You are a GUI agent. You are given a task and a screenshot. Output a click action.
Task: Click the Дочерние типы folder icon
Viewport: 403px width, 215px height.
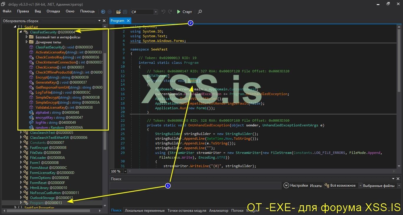[31, 42]
